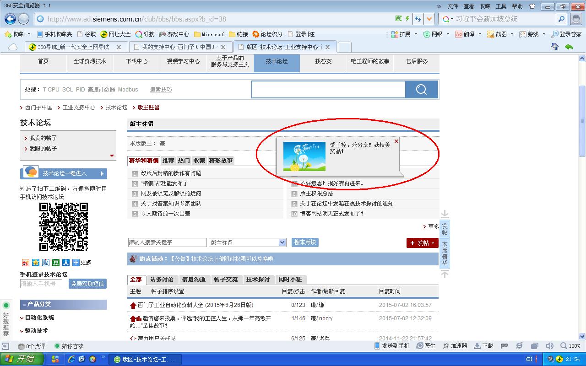
Task: Open the 版主驻留 board dropdown
Action: coord(248,242)
